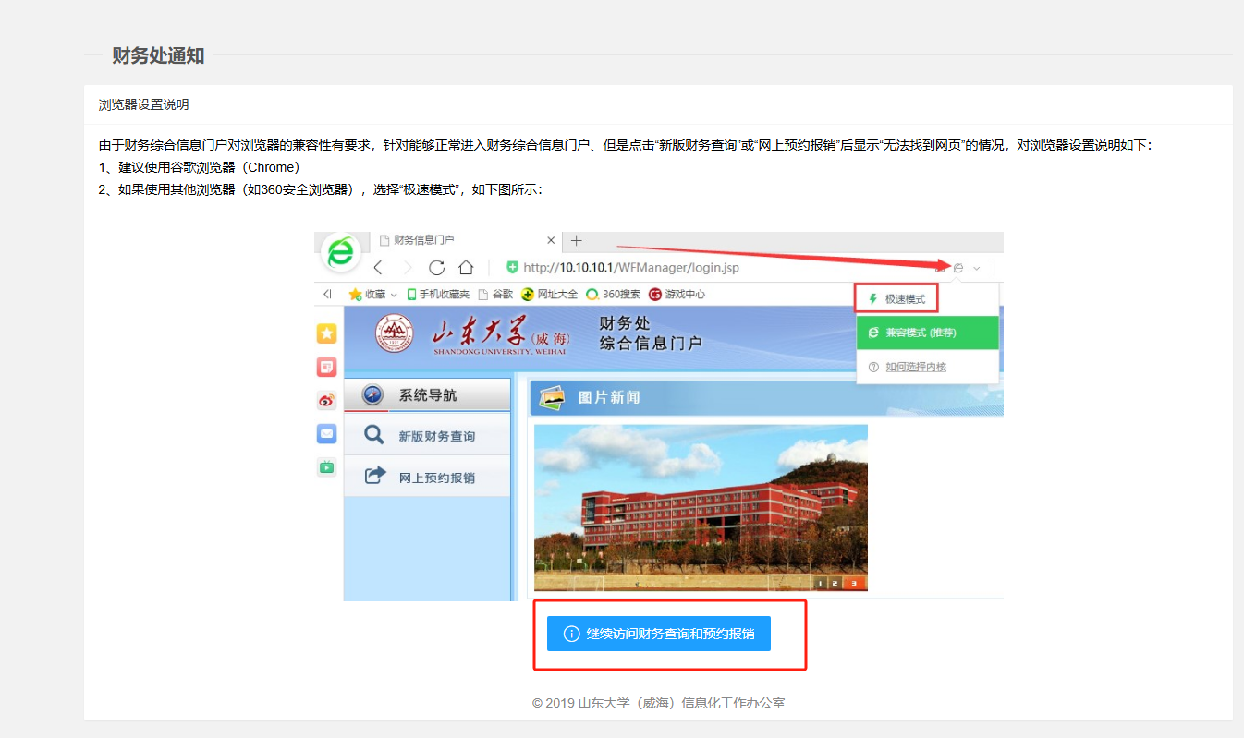
Task: Click the page reload icon in the embedded screenshot
Action: [x=437, y=268]
